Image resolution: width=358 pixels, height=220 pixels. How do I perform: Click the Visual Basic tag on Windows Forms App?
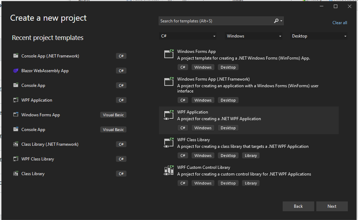(x=113, y=115)
